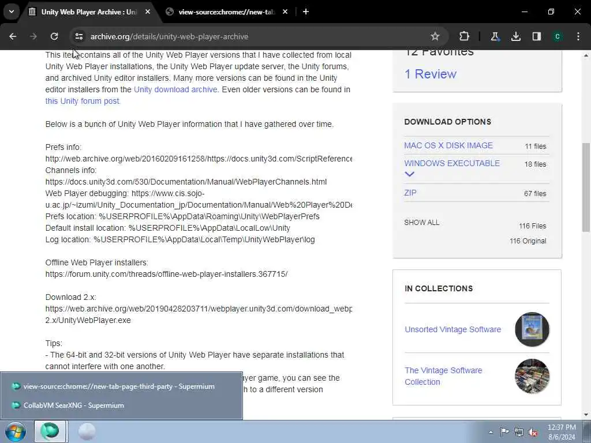Viewport: 591px width, 443px height.
Task: Click SHOW ALL download files
Action: (421, 222)
